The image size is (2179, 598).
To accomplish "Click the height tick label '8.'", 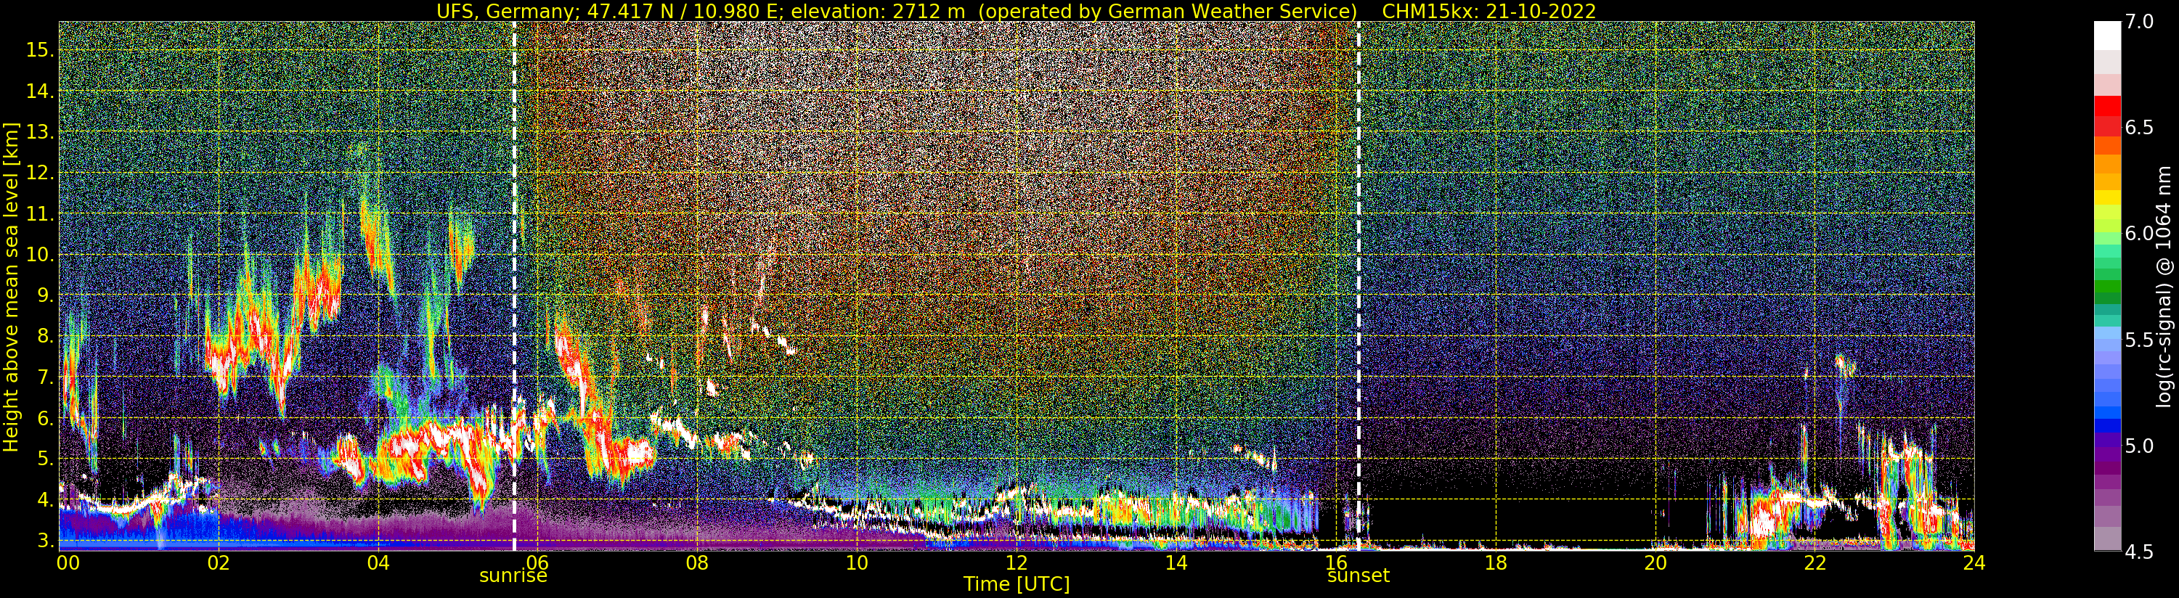I will (x=46, y=337).
